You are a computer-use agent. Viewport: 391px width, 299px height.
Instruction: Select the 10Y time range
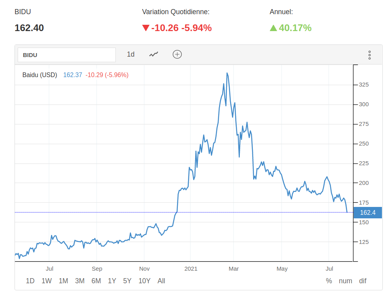point(144,281)
